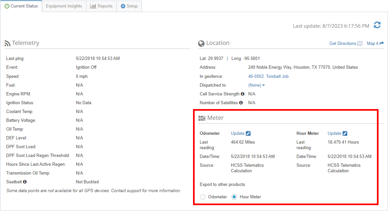The height and width of the screenshot is (211, 388).
Task: Click the odometer icon beside Meter heading
Action: click(x=201, y=118)
